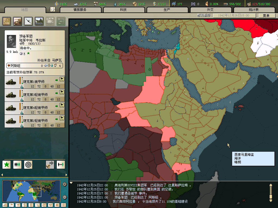Image resolution: width=278 pixels, height=208 pixels.
Task: Zoom in with minimap plus button
Action: click(x=65, y=184)
